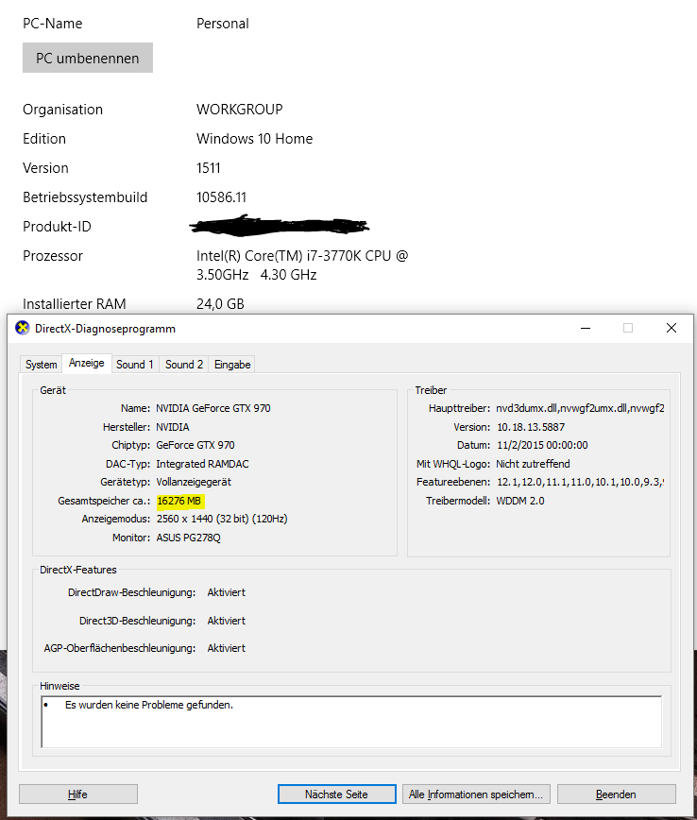Click the driver version 10.18.13.5887
Screen dimensions: 697x820
(x=531, y=427)
